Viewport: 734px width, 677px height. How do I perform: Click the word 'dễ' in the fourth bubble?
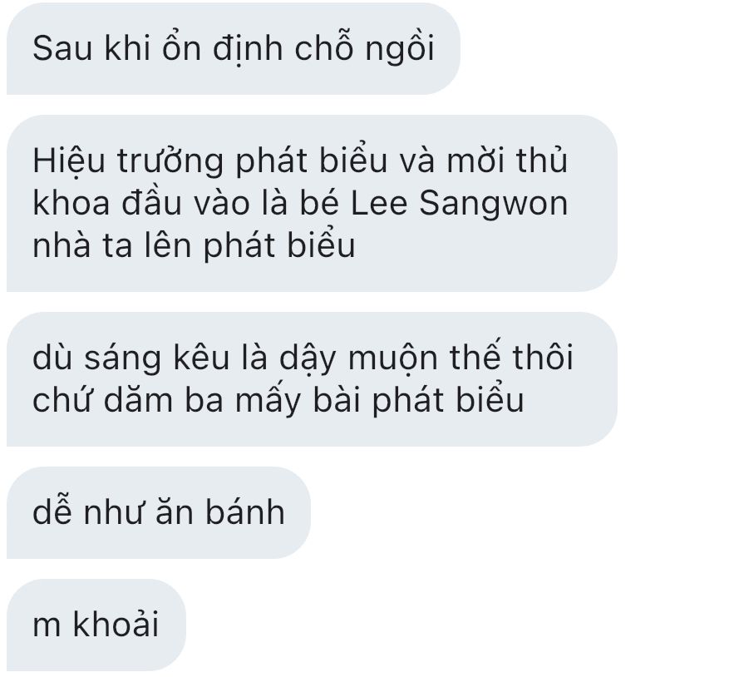point(52,511)
